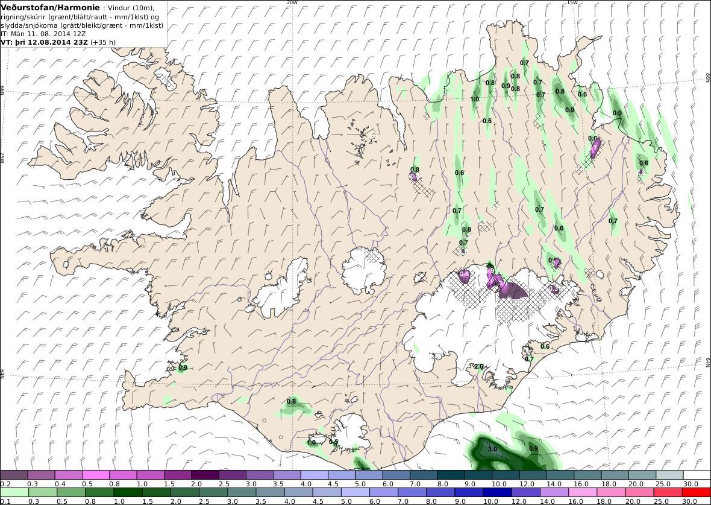Click the valid time "VT: þri 12.08.2014 23Z"
The image size is (711, 505).
coord(45,42)
